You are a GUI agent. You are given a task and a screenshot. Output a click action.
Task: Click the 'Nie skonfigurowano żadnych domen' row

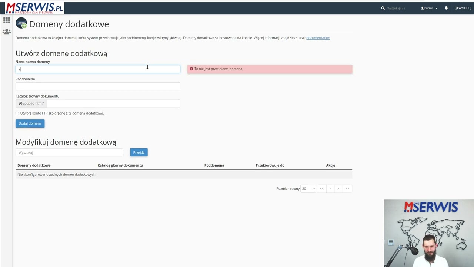(184, 175)
